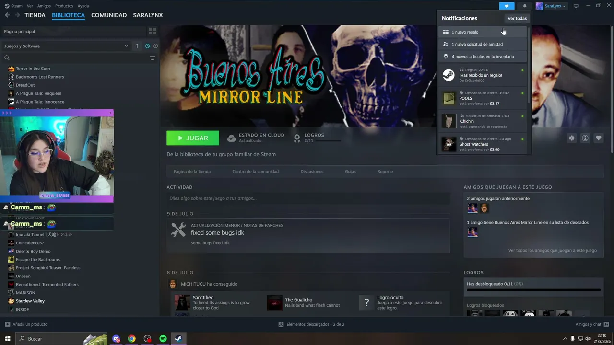
Task: Open the Steam menu
Action: pyautogui.click(x=17, y=6)
